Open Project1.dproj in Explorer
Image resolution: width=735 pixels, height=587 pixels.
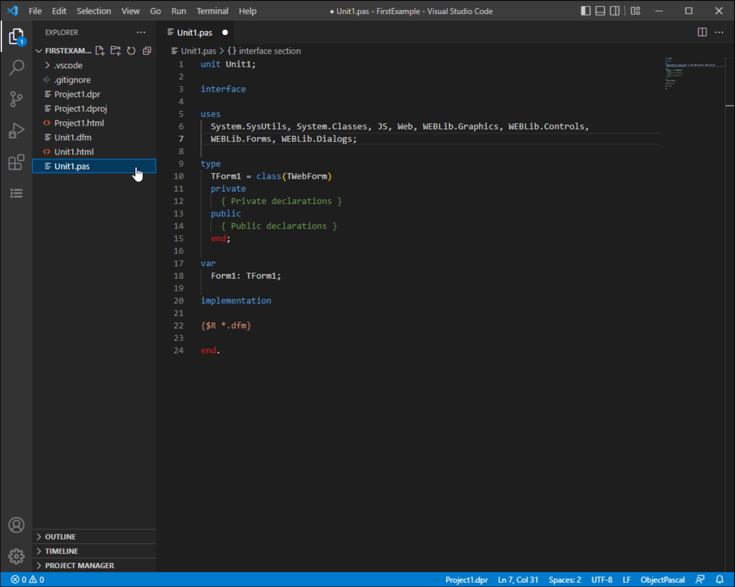[94, 109]
